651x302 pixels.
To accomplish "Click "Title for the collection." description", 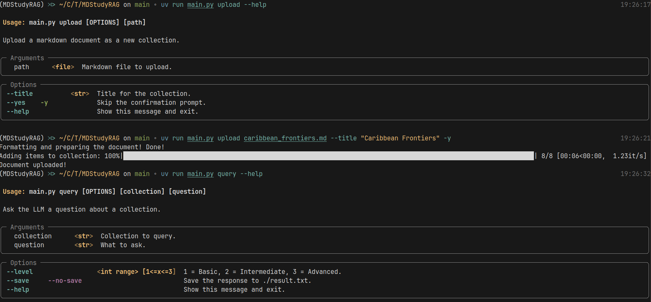I will 144,93.
